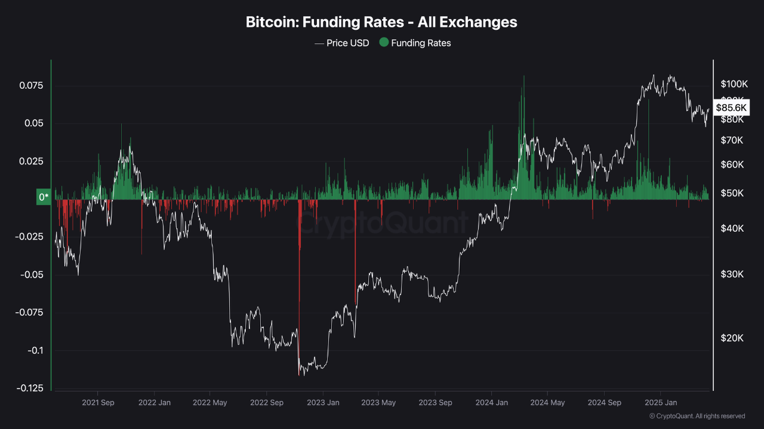
Task: Click the -0.125 funding rate axis label
Action: [30, 388]
